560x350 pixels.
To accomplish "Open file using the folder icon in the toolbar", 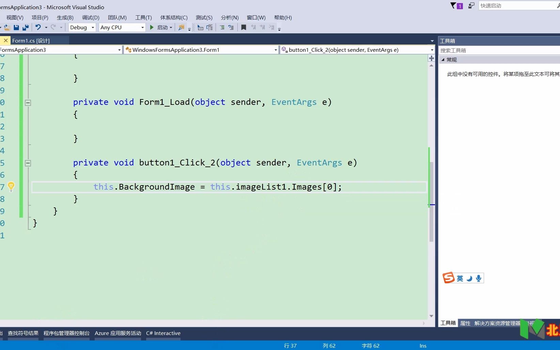I will click(6, 28).
